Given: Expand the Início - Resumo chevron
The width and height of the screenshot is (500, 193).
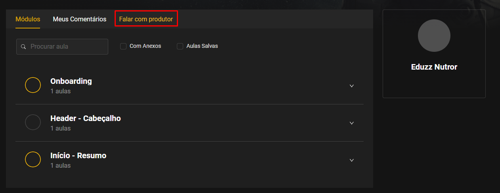Looking at the screenshot, I should [x=352, y=160].
